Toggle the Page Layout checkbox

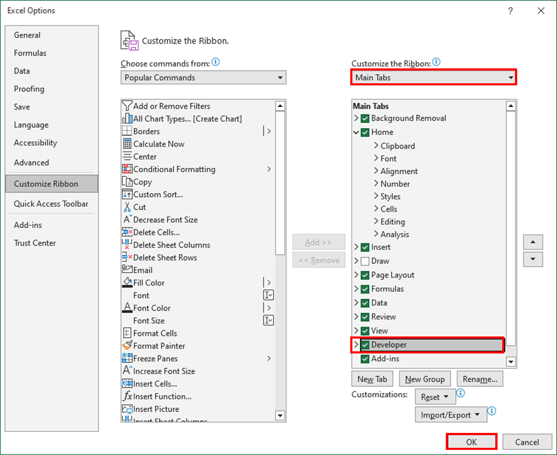pyautogui.click(x=365, y=275)
